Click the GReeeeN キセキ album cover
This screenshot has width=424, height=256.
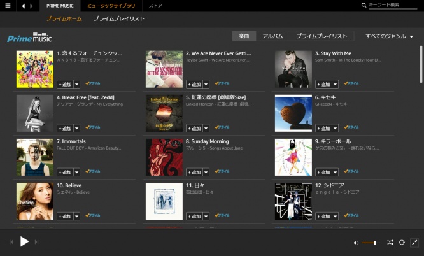point(293,113)
